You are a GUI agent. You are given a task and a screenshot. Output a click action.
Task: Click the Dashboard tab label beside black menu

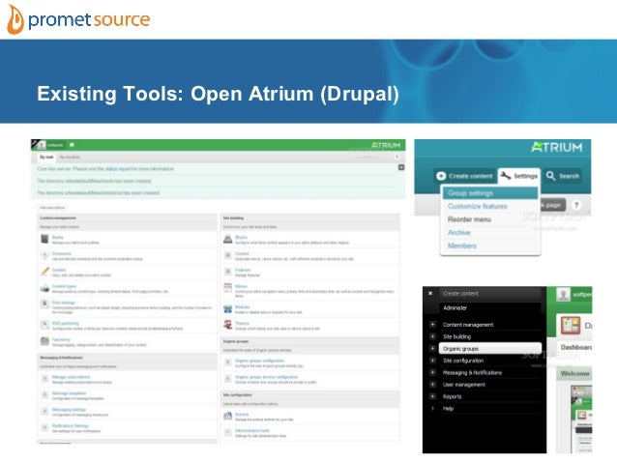(x=575, y=347)
